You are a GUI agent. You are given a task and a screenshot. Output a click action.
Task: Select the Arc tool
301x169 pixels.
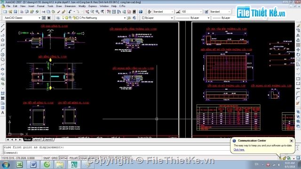[3, 50]
